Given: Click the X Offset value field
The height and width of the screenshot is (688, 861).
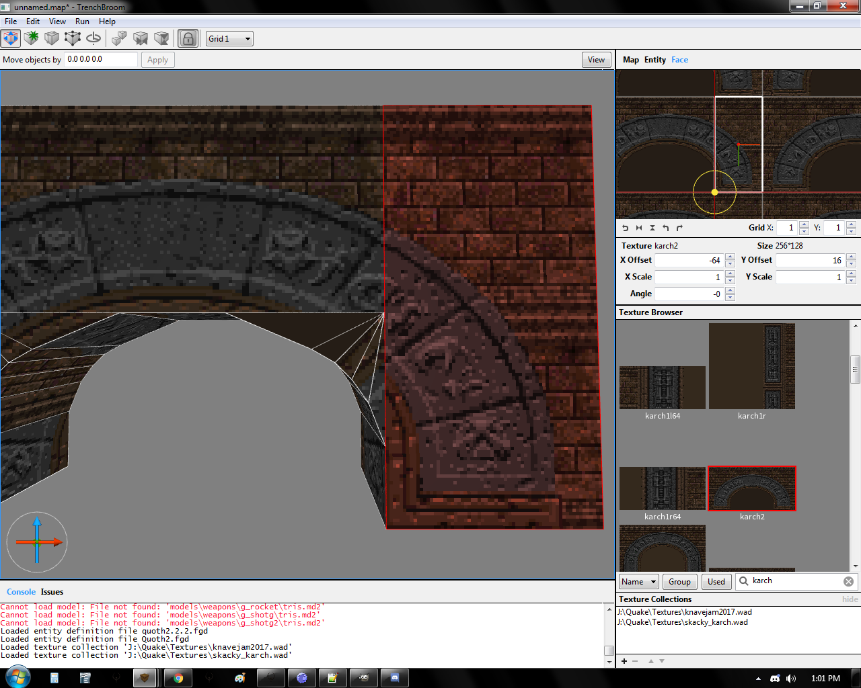Looking at the screenshot, I should (x=689, y=260).
